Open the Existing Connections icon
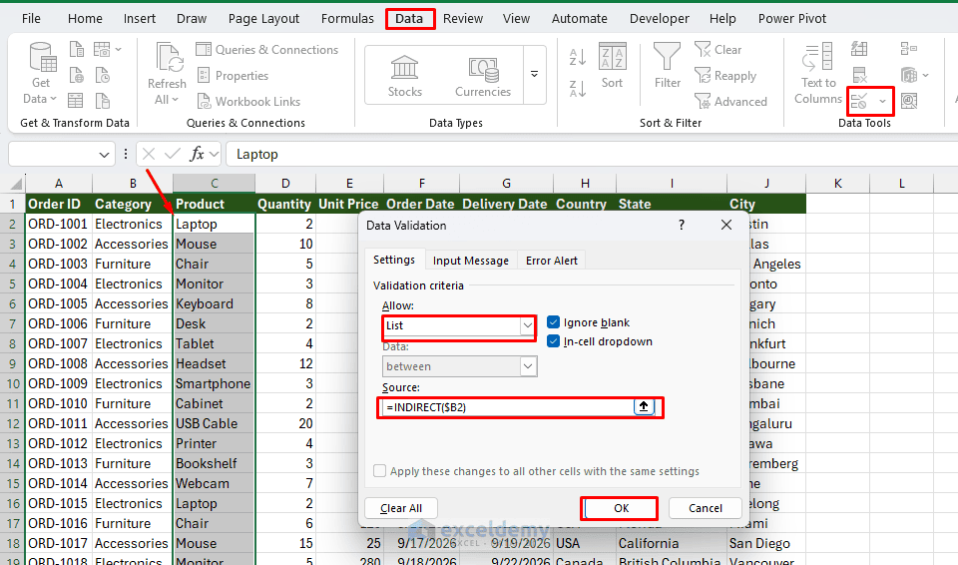The width and height of the screenshot is (958, 565). tap(102, 100)
